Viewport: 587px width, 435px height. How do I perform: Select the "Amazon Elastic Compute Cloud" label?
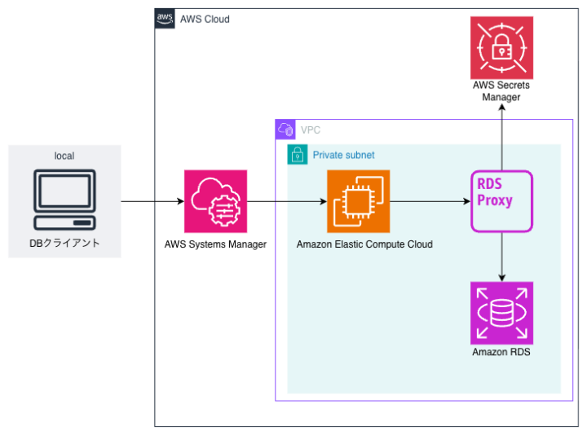tap(364, 244)
